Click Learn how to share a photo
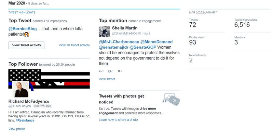Viewport: 273px width, 140px height. [x=118, y=120]
